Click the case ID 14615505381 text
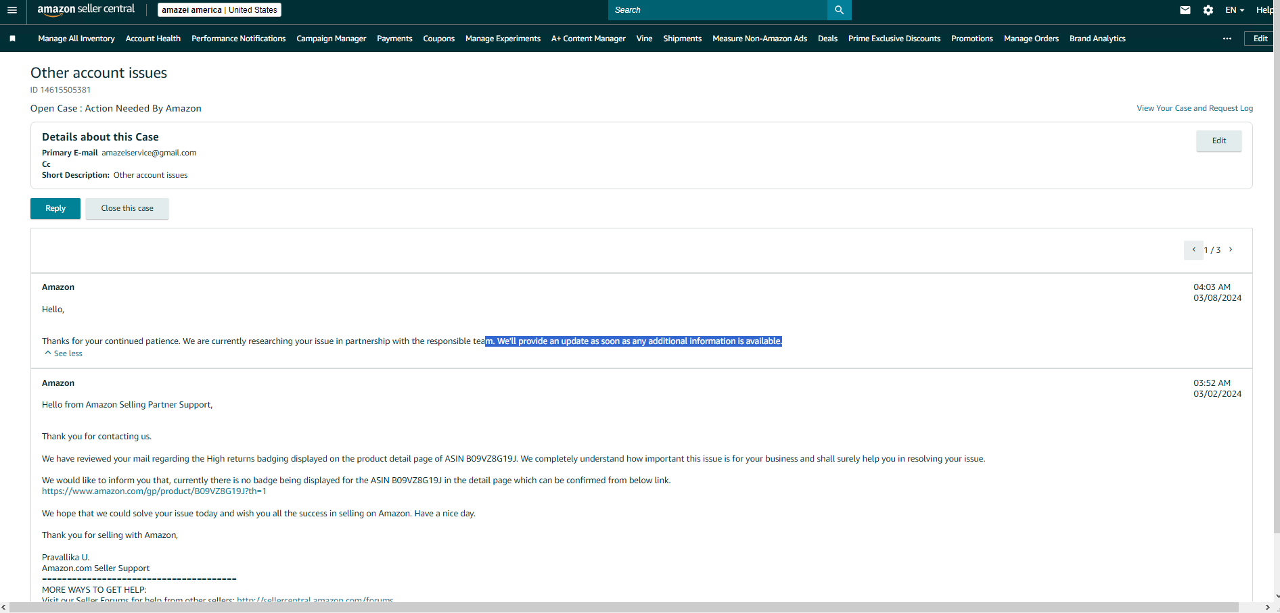The image size is (1280, 613). [x=60, y=90]
